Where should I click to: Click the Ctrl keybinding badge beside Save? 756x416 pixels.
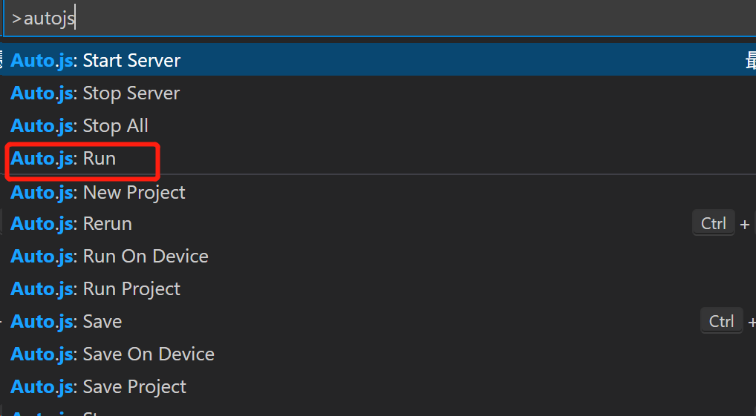click(x=721, y=321)
